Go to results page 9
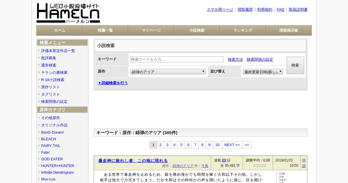The width and height of the screenshot is (348, 183). point(209,145)
